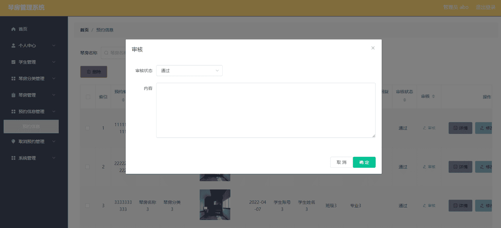
Task: Check the checkbox for row 1
Action: [x=88, y=128]
